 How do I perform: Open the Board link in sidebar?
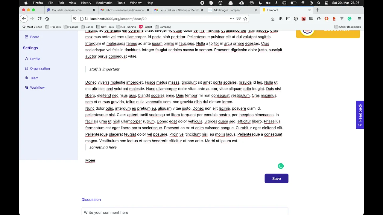[34, 37]
